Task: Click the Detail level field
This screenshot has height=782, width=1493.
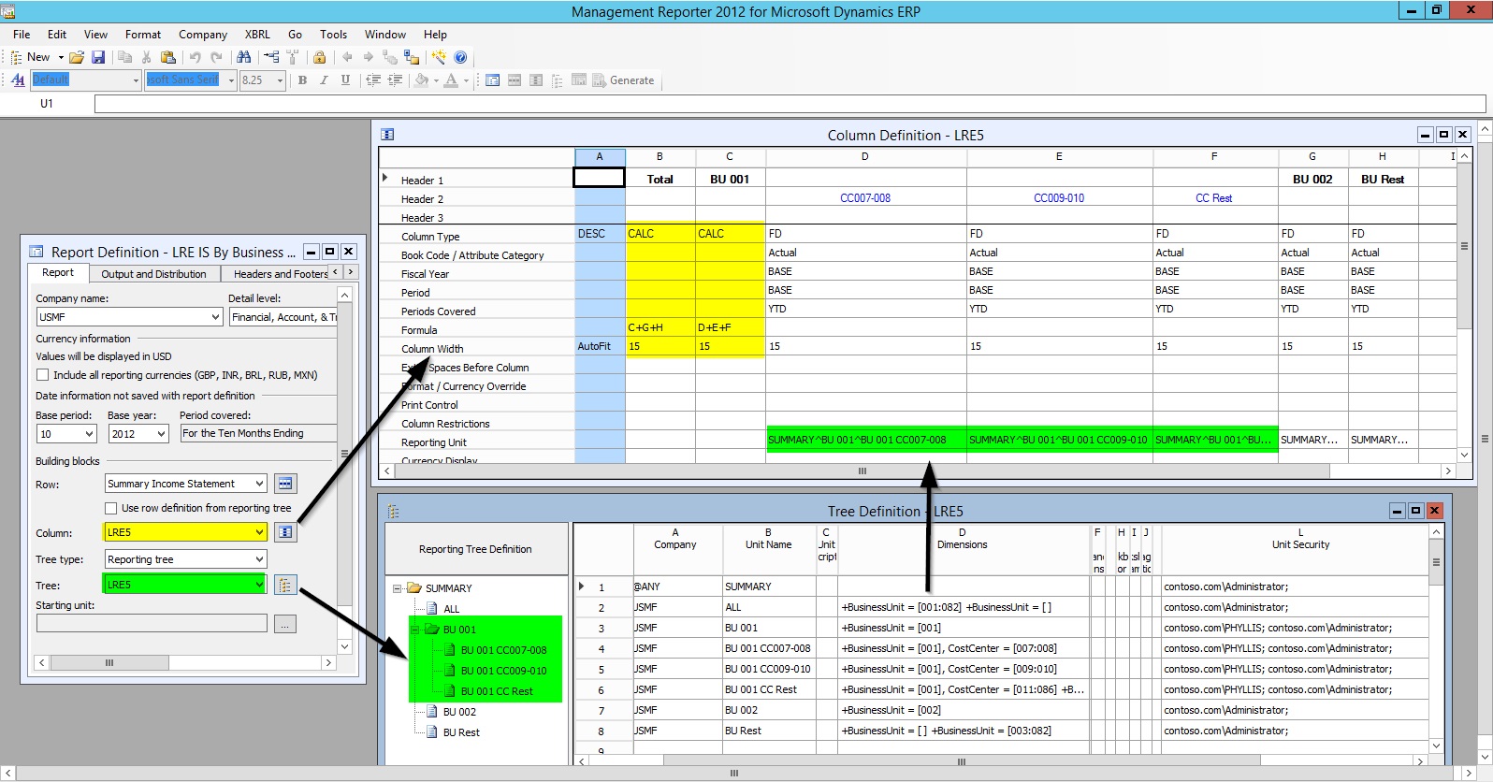Action: pos(283,317)
